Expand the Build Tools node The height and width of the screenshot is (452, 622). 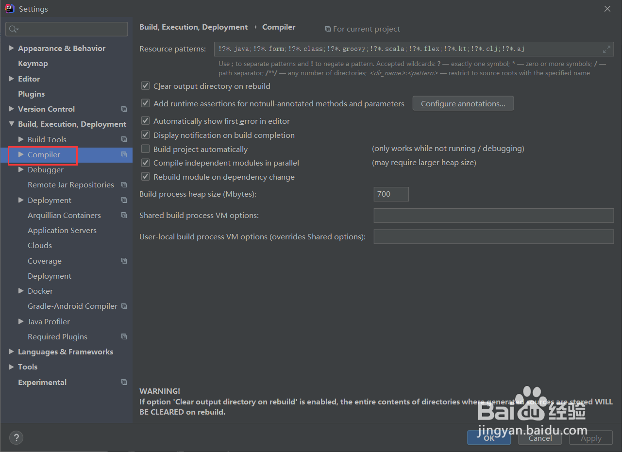[21, 139]
